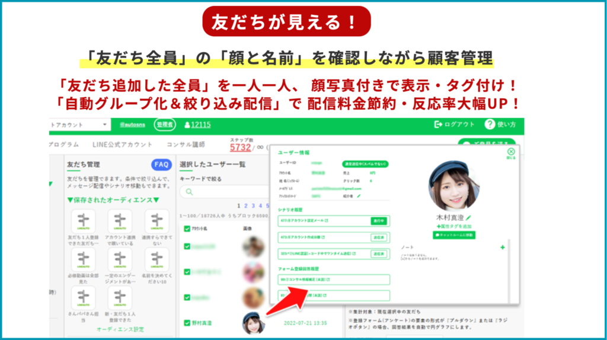
Task: Open scenario 473 アカウント作成分岐 external link icon
Action: pos(323,237)
